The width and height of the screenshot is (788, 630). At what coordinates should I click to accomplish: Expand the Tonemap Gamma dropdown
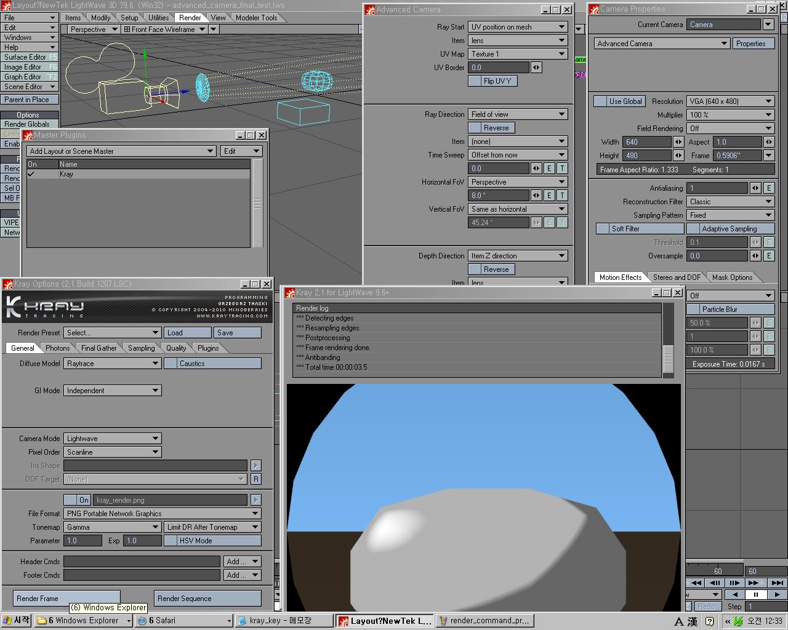[x=113, y=527]
